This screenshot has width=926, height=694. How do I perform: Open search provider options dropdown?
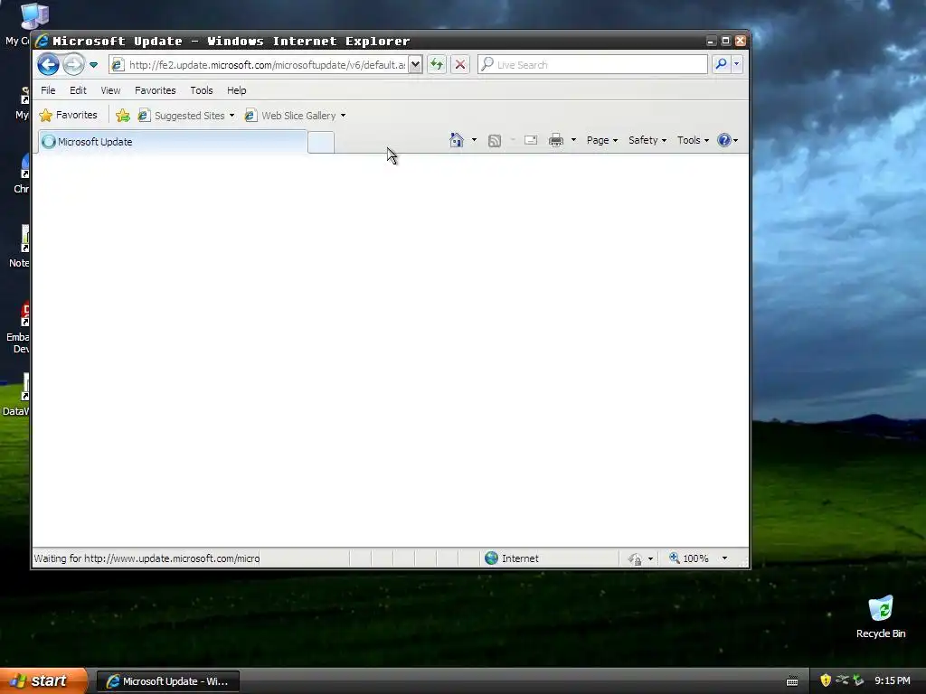736,64
